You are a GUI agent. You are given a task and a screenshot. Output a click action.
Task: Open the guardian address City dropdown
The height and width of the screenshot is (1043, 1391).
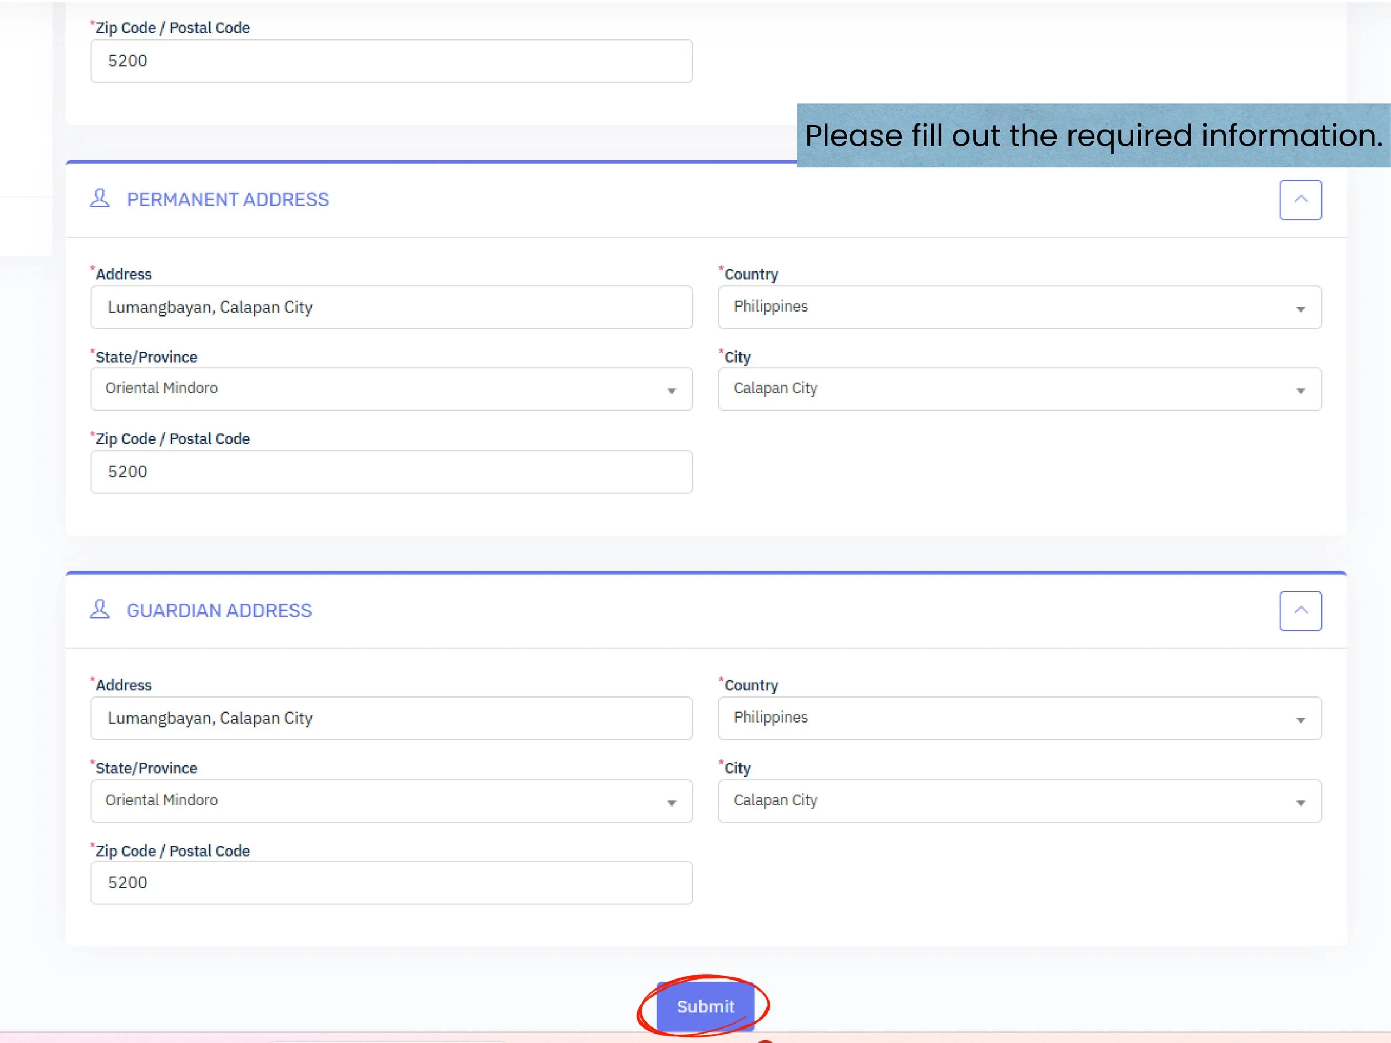(1019, 802)
